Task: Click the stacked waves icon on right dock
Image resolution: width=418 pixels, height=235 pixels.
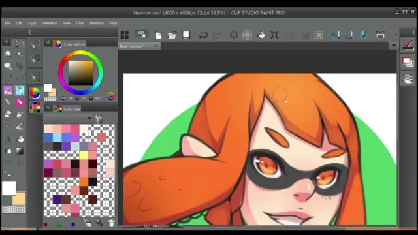Action: pos(408,79)
